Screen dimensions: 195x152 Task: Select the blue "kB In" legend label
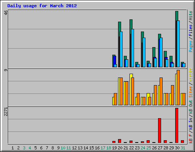191,123
